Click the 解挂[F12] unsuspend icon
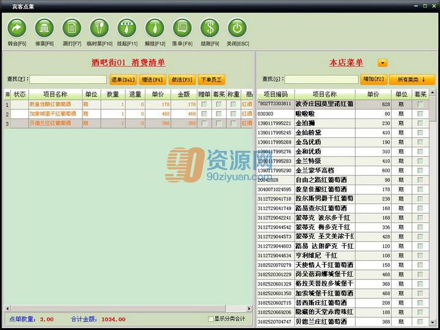 click(155, 28)
